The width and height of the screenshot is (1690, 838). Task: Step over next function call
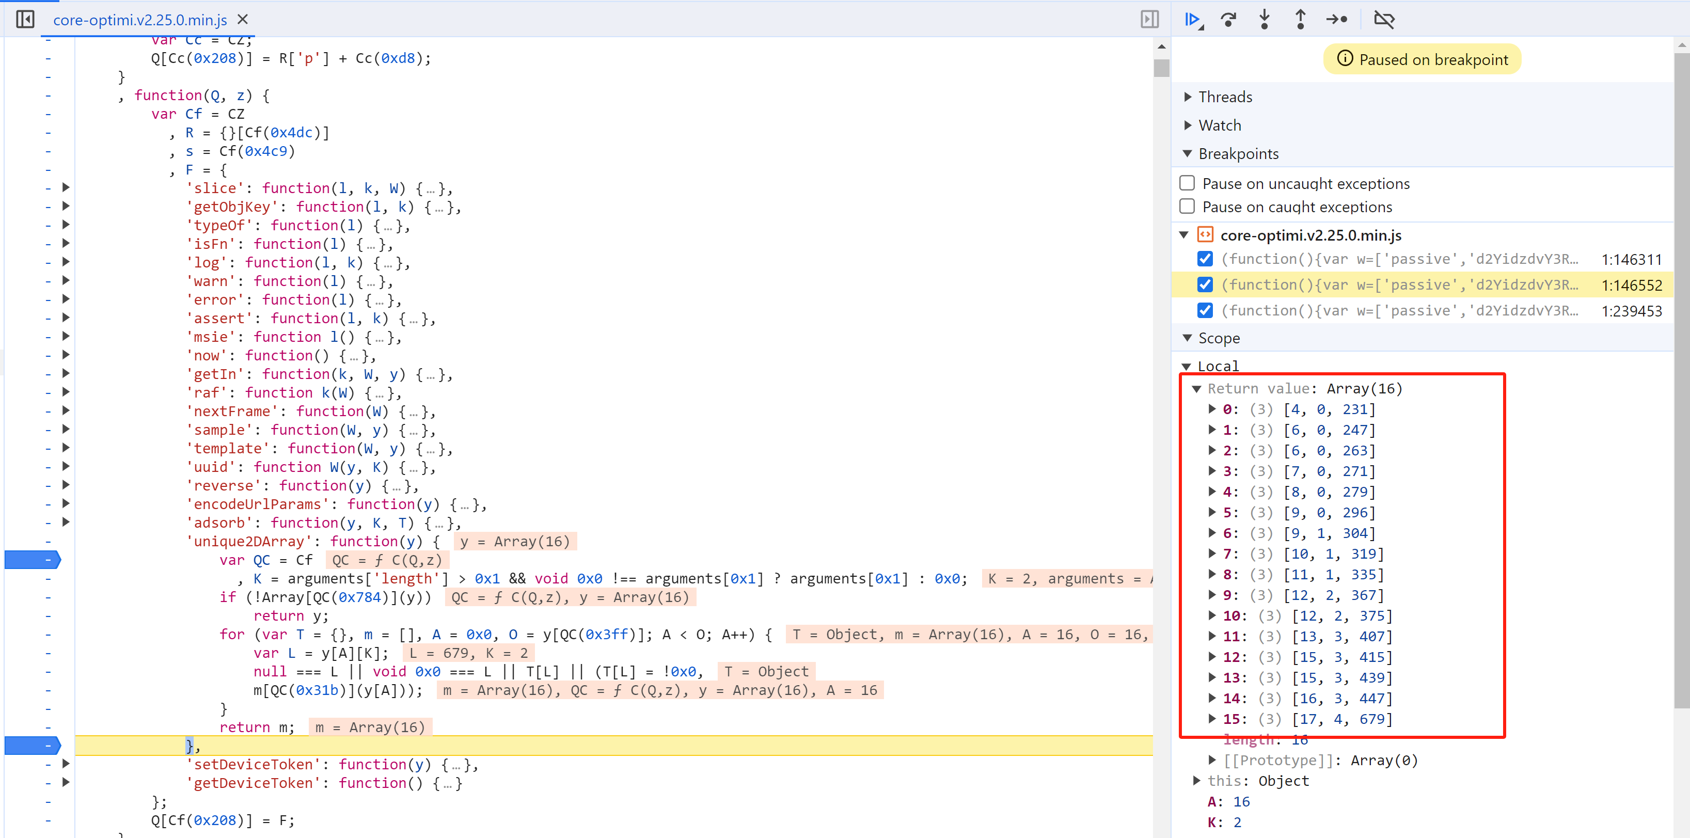tap(1229, 20)
